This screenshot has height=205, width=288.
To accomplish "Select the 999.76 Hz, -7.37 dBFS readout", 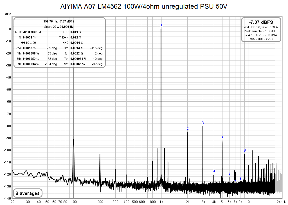I will [59, 21].
